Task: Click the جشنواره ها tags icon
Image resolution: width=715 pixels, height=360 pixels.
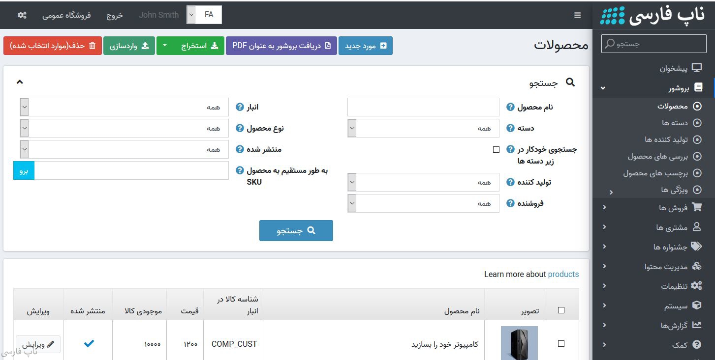Action: click(x=697, y=247)
